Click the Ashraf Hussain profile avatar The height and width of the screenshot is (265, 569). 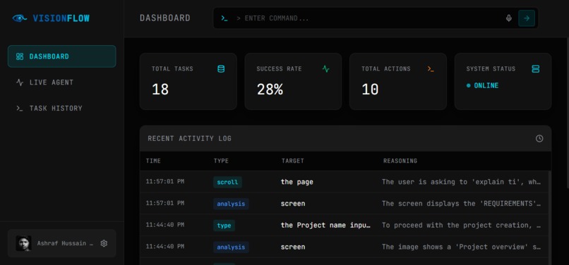tap(23, 243)
